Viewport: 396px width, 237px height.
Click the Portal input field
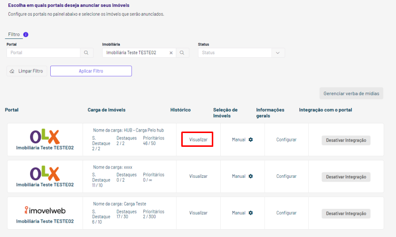click(x=43, y=53)
